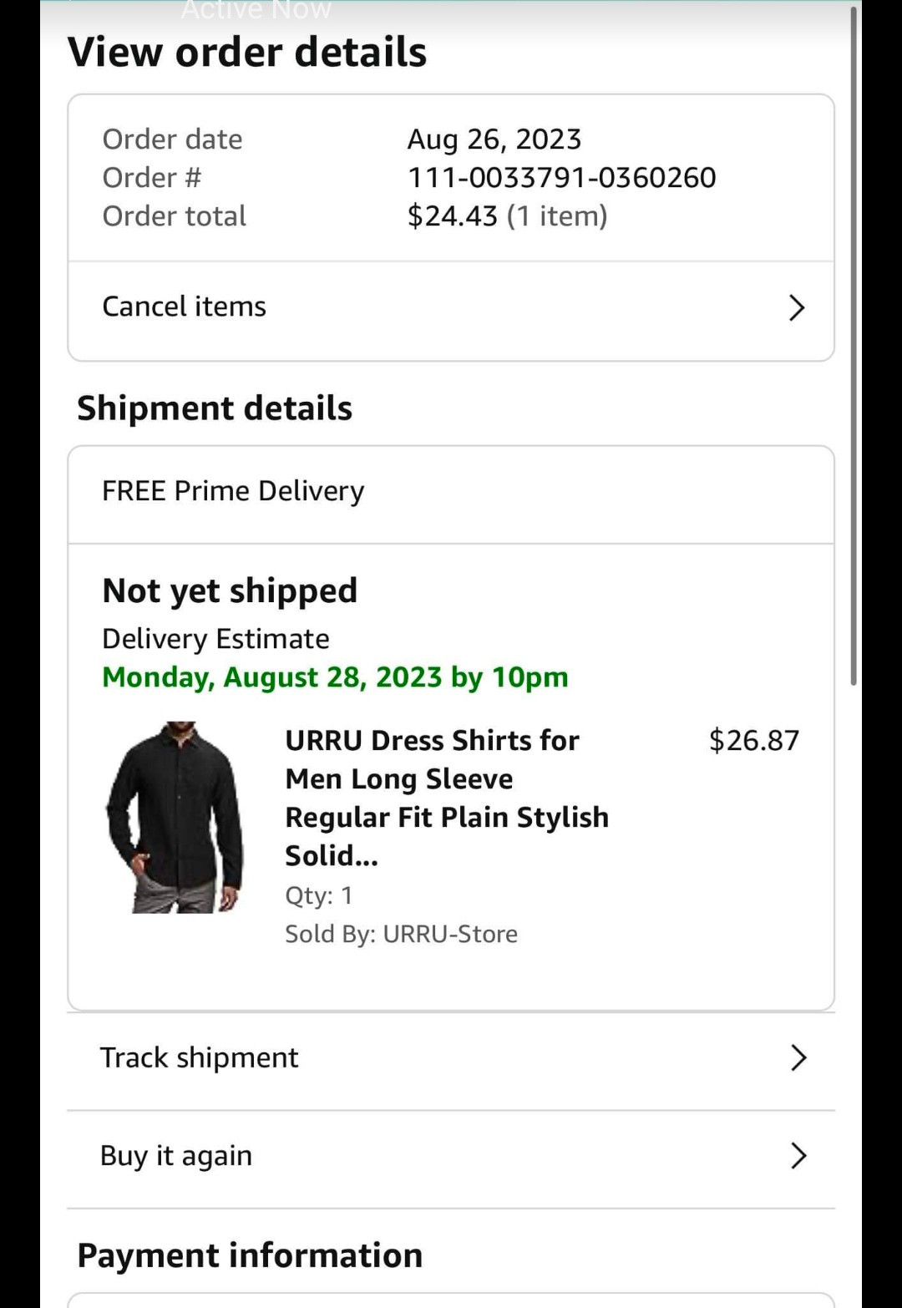The width and height of the screenshot is (902, 1308).
Task: Click the Aug 26, 2023 order date
Action: tap(494, 139)
